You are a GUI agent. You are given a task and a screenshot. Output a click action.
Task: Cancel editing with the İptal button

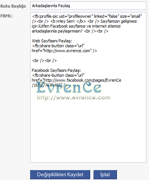[105, 175]
